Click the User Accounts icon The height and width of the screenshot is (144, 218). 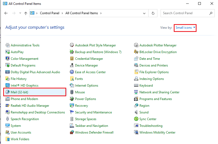pos(8,132)
